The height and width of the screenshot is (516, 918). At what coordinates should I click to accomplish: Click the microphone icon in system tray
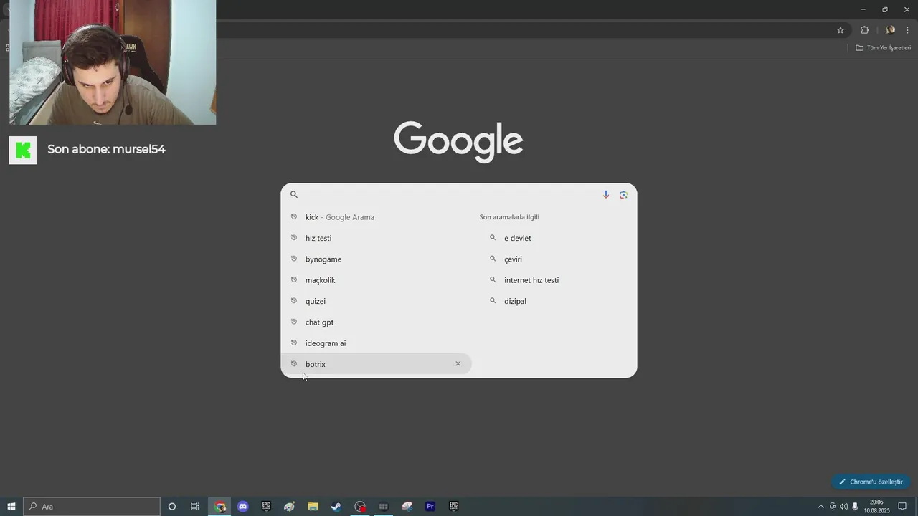(855, 507)
